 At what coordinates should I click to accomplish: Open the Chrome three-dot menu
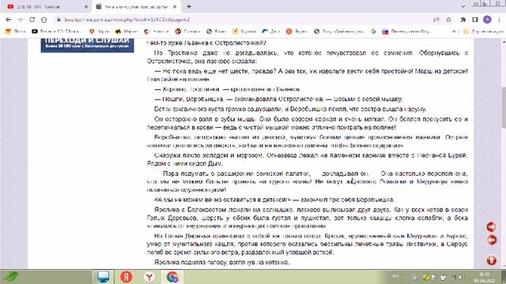click(499, 20)
